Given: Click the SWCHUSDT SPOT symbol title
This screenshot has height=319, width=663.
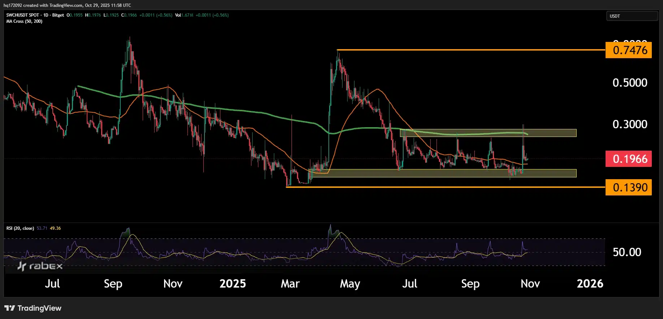Looking at the screenshot, I should coord(22,15).
